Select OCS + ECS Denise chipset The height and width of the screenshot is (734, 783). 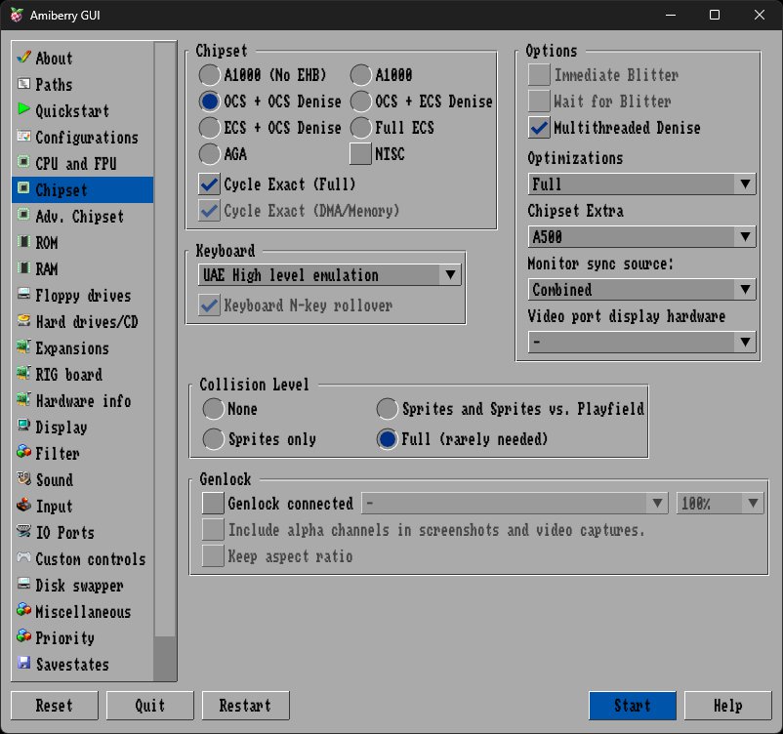(421, 102)
